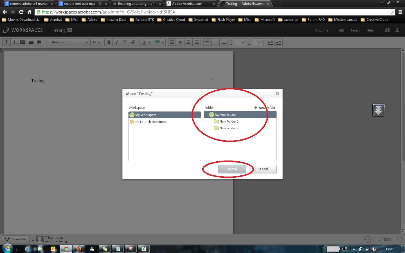Edit the space-after paragraph 0 pt field

click(x=257, y=42)
